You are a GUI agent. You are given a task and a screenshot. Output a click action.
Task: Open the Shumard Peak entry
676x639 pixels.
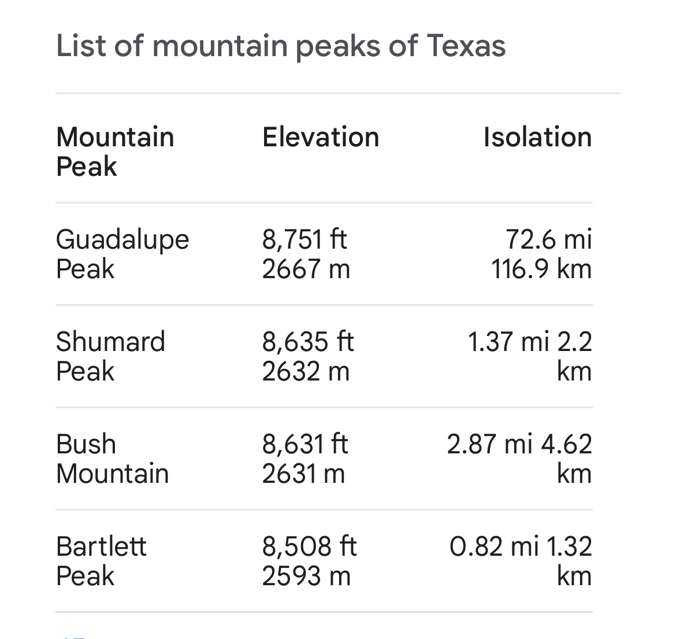point(110,356)
